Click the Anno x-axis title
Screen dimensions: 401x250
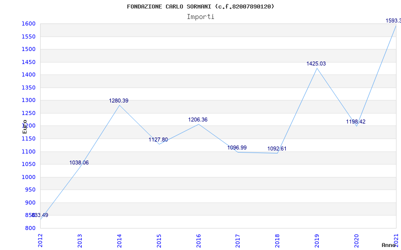[388, 245]
